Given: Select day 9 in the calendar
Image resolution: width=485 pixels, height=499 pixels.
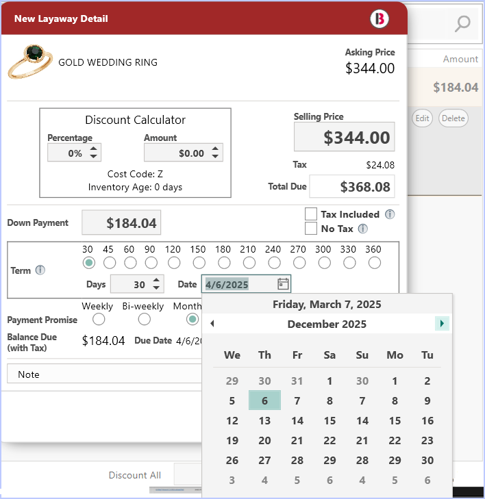Looking at the screenshot, I should click(x=427, y=400).
